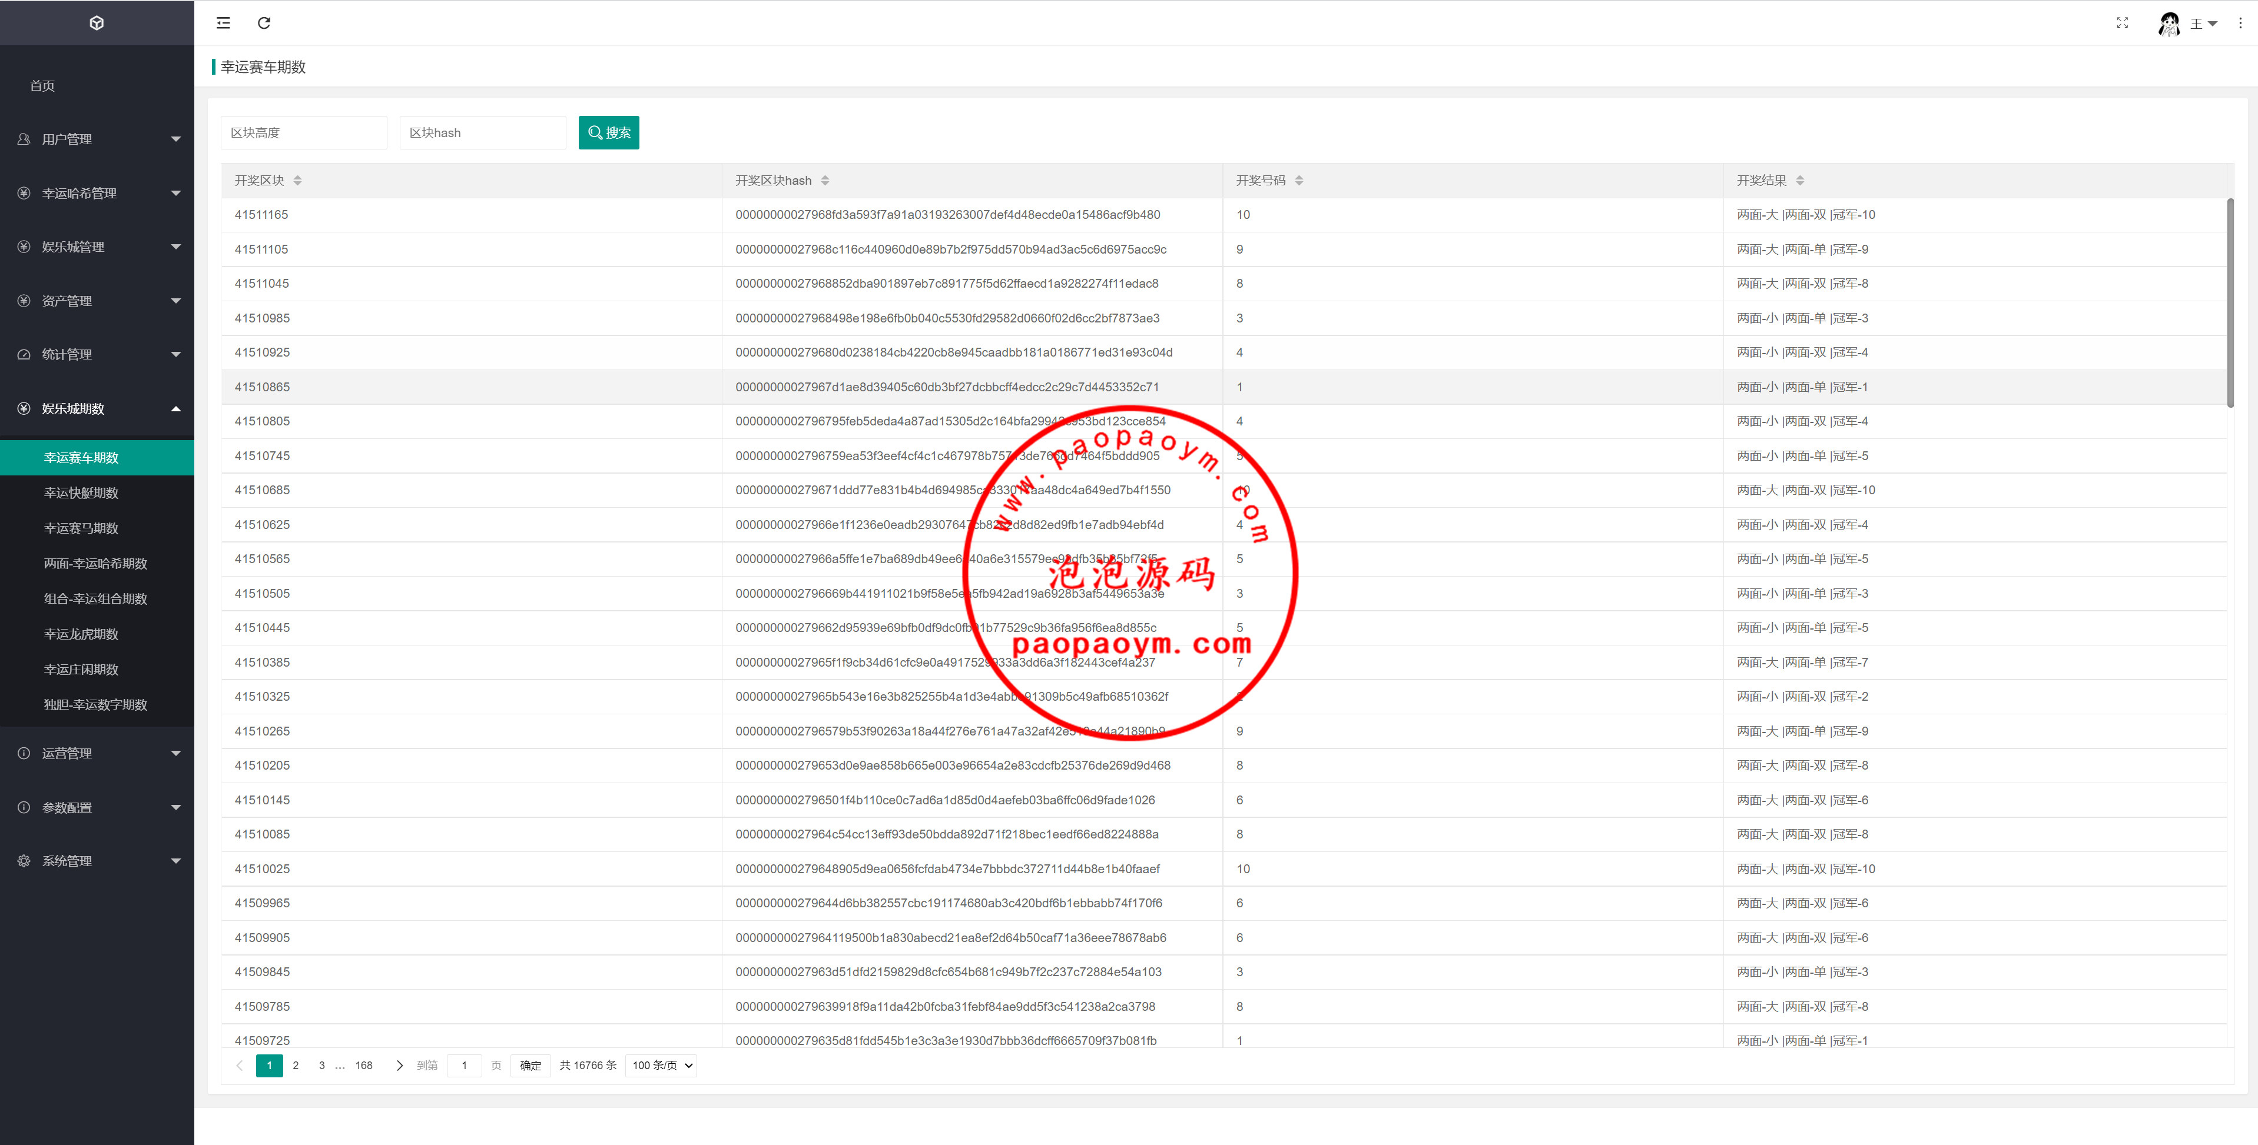Click the 用户管理 user icon
This screenshot has width=2258, height=1145.
coord(24,139)
